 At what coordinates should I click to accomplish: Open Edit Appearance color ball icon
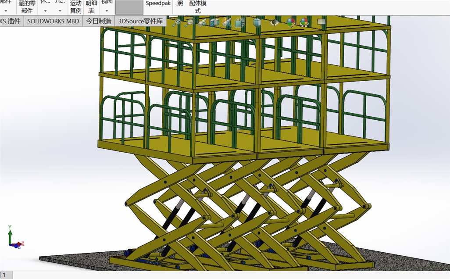(x=291, y=22)
